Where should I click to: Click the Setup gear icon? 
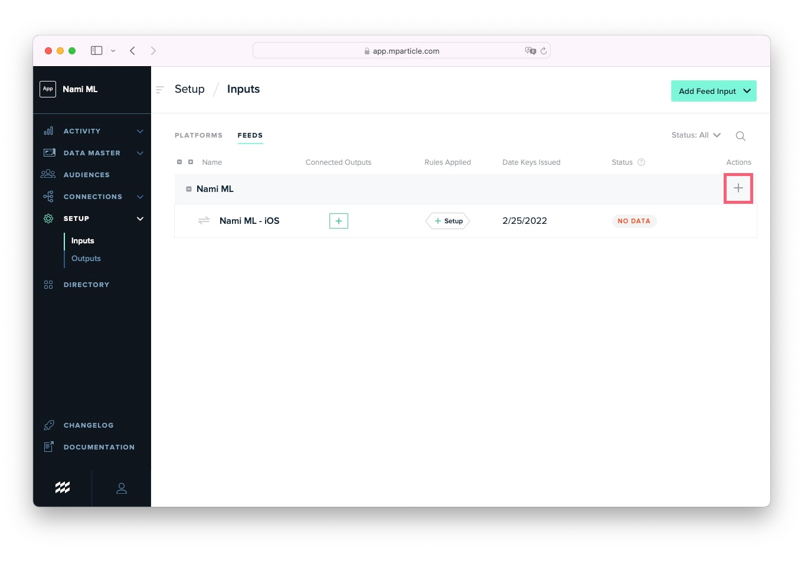click(x=48, y=219)
